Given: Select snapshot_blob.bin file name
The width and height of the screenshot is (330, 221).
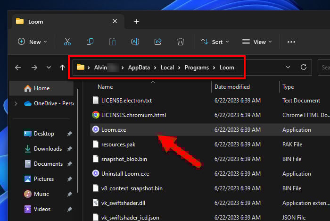Looking at the screenshot, I should click(x=124, y=159).
